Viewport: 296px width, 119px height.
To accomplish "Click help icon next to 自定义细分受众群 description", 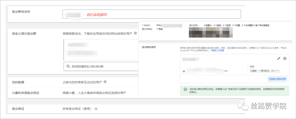I will tap(135, 33).
